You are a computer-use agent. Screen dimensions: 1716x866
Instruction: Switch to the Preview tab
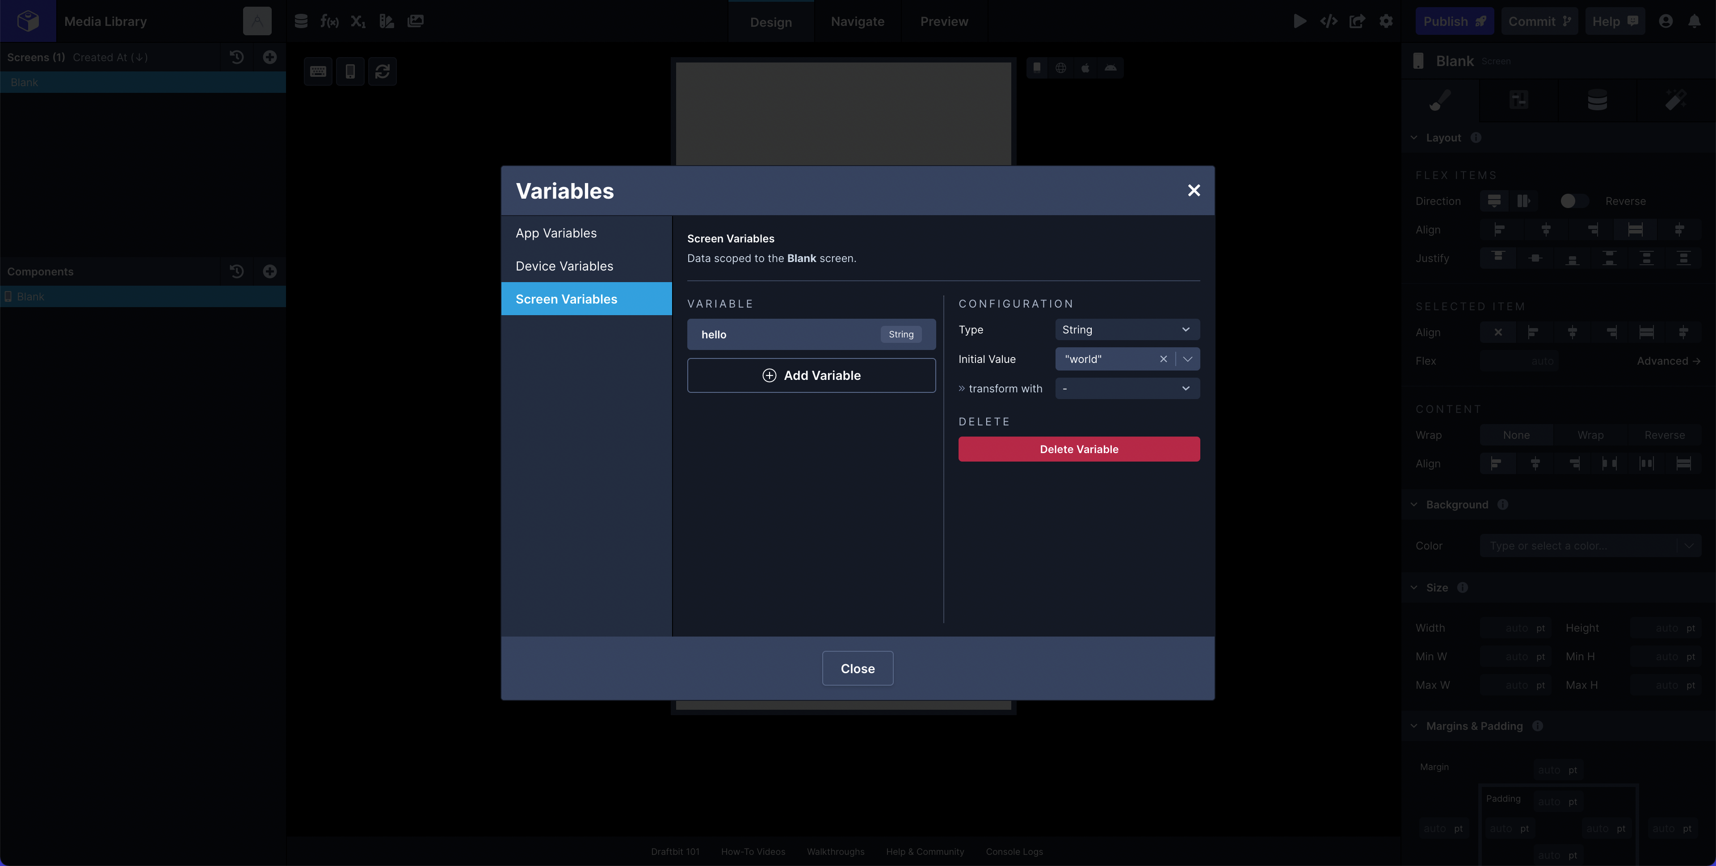click(944, 21)
